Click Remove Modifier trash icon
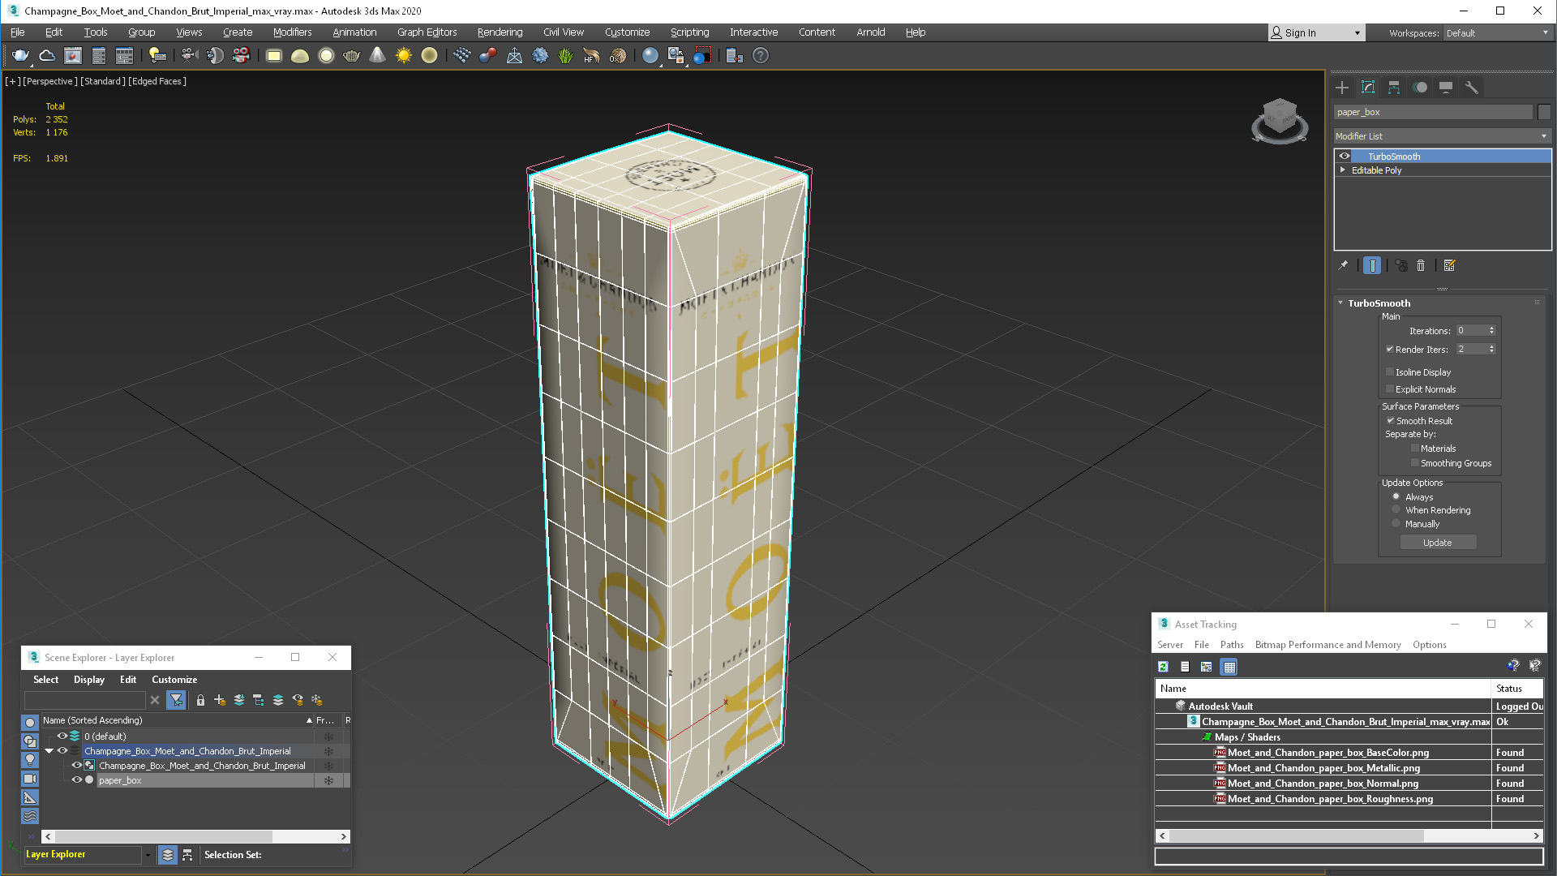This screenshot has width=1557, height=876. (x=1421, y=265)
